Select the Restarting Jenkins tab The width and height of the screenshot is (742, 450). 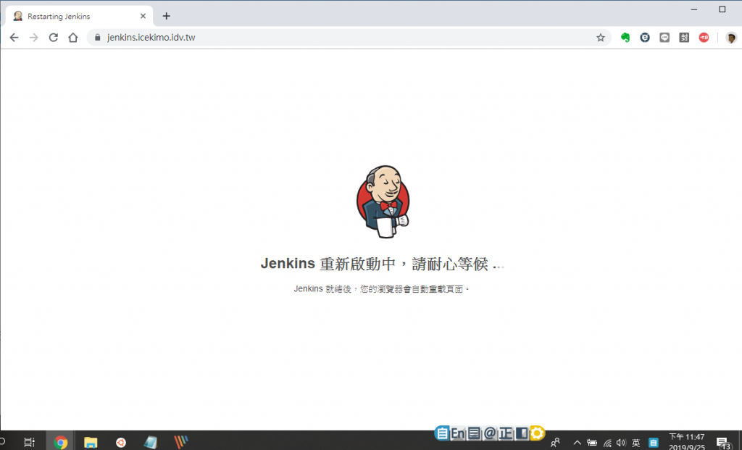point(79,16)
